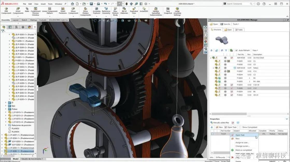Open Reference Geometry tool
The height and width of the screenshot is (162, 290).
tap(106, 11)
